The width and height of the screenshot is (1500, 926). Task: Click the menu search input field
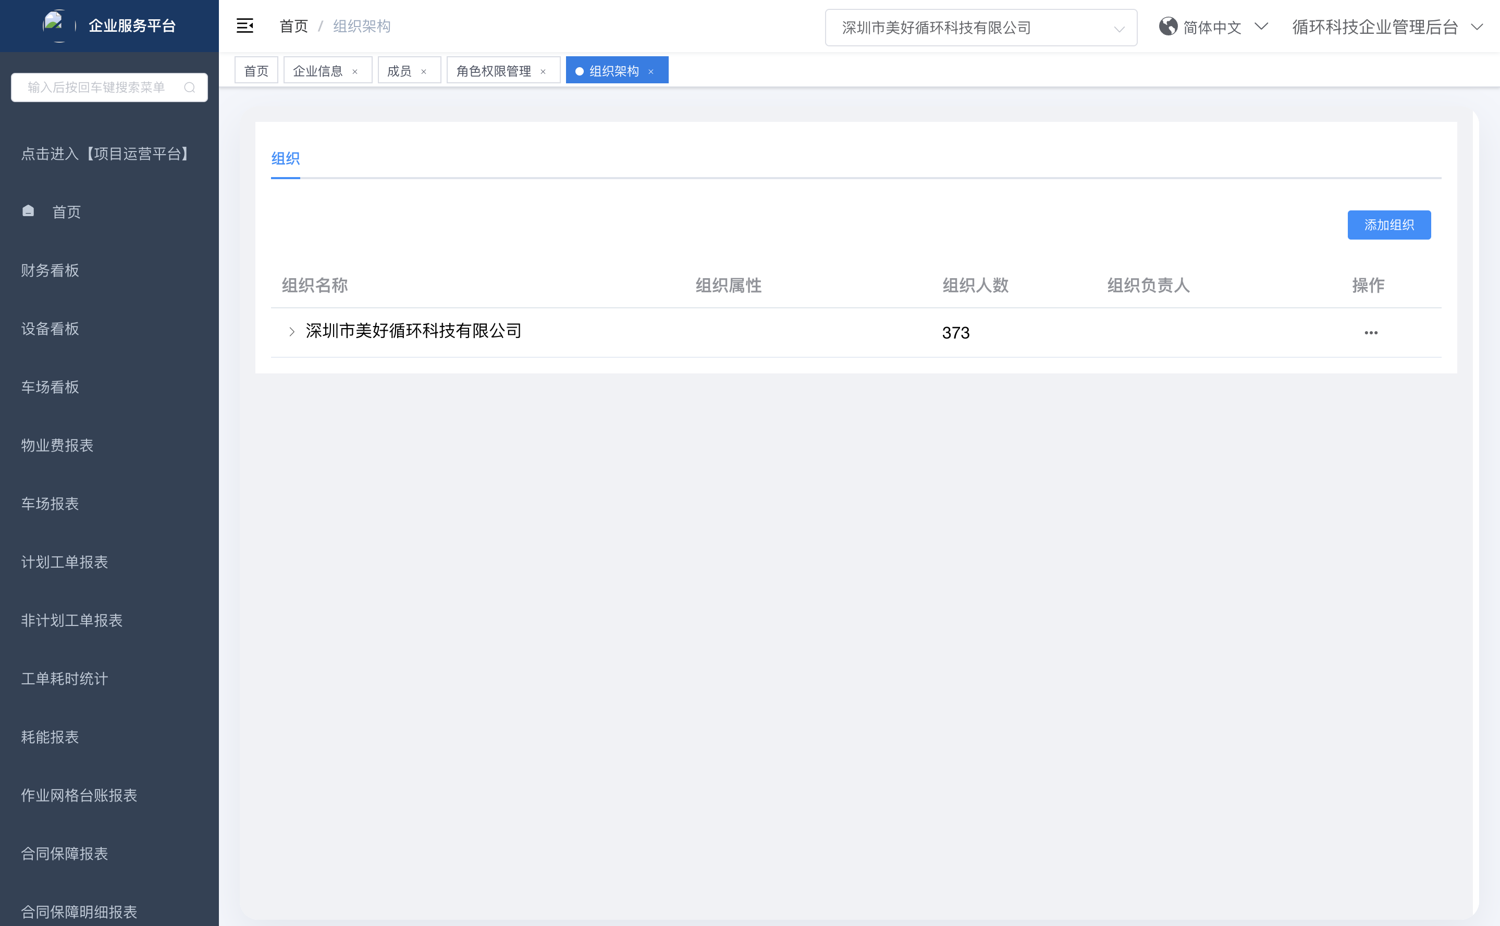pos(97,87)
